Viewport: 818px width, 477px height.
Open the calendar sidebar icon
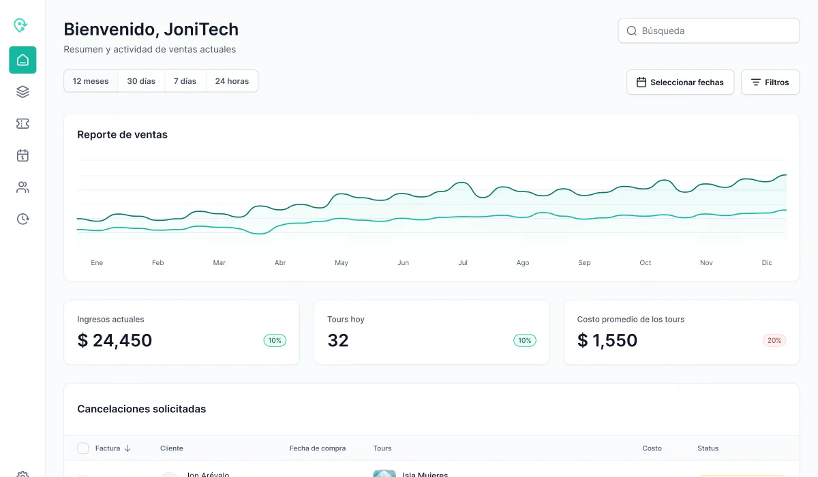pos(22,155)
